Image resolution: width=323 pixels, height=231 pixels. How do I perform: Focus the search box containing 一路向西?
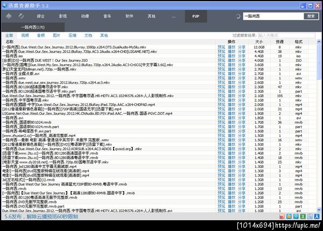pyautogui.click(x=273, y=16)
